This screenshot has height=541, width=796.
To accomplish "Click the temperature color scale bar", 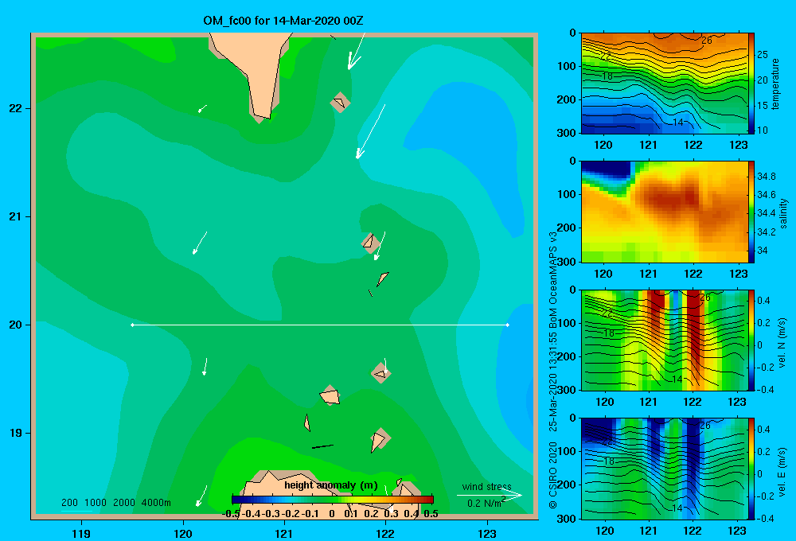I will (751, 84).
